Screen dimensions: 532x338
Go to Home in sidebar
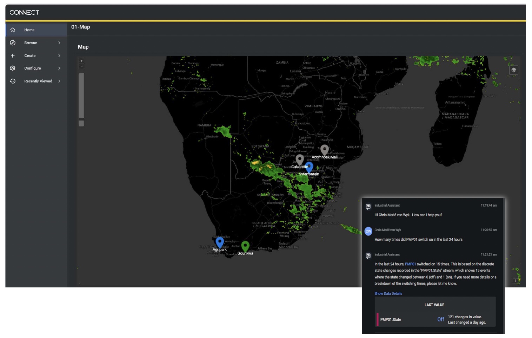point(29,30)
